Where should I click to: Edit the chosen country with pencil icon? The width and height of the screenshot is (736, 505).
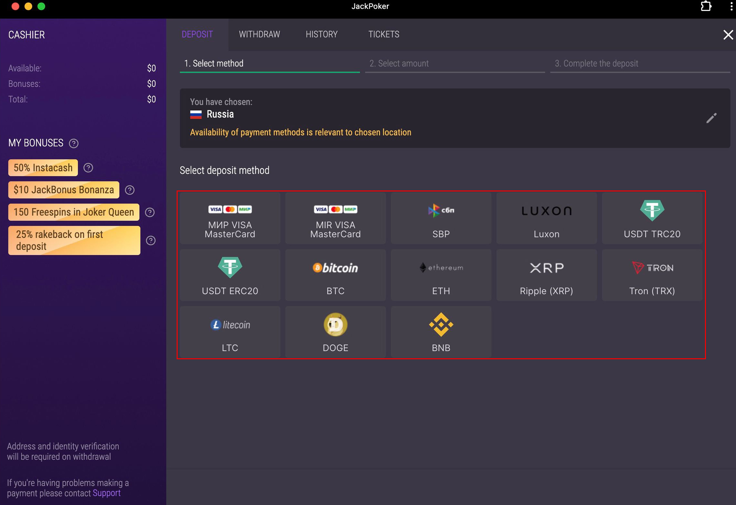click(x=711, y=118)
